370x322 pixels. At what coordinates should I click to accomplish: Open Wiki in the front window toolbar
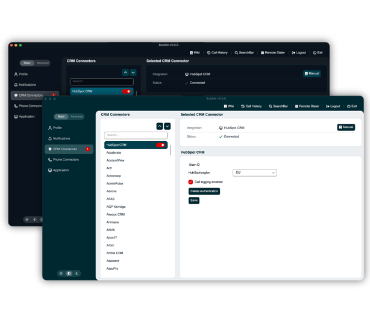click(228, 106)
